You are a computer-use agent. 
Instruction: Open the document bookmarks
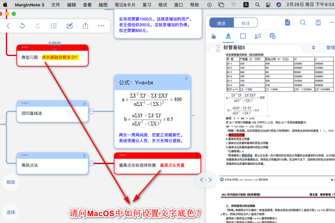click(318, 23)
